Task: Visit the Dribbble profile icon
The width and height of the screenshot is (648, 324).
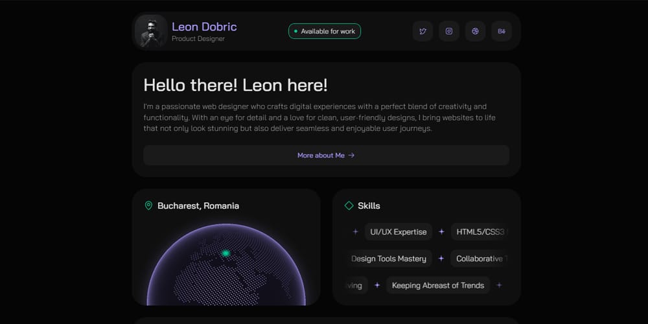Action: click(475, 31)
